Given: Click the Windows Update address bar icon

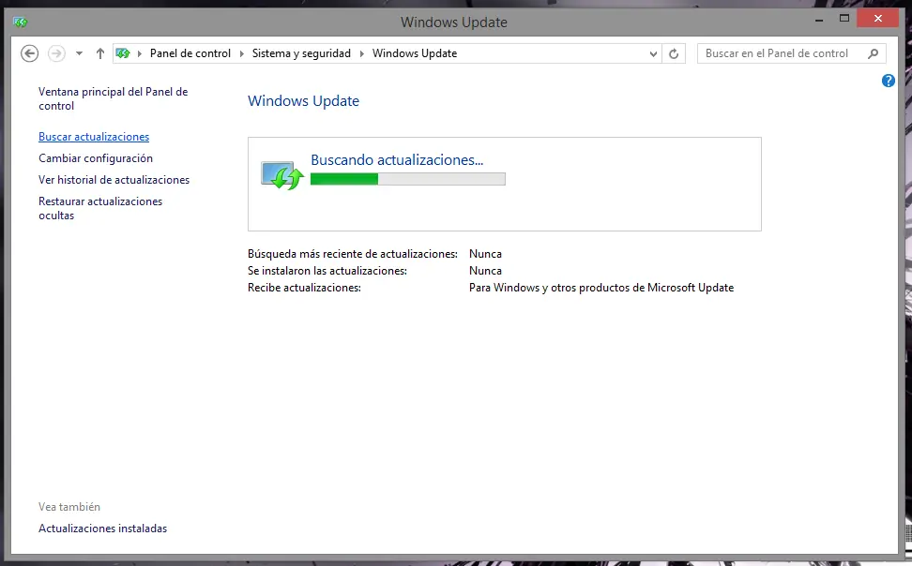Looking at the screenshot, I should (x=123, y=53).
